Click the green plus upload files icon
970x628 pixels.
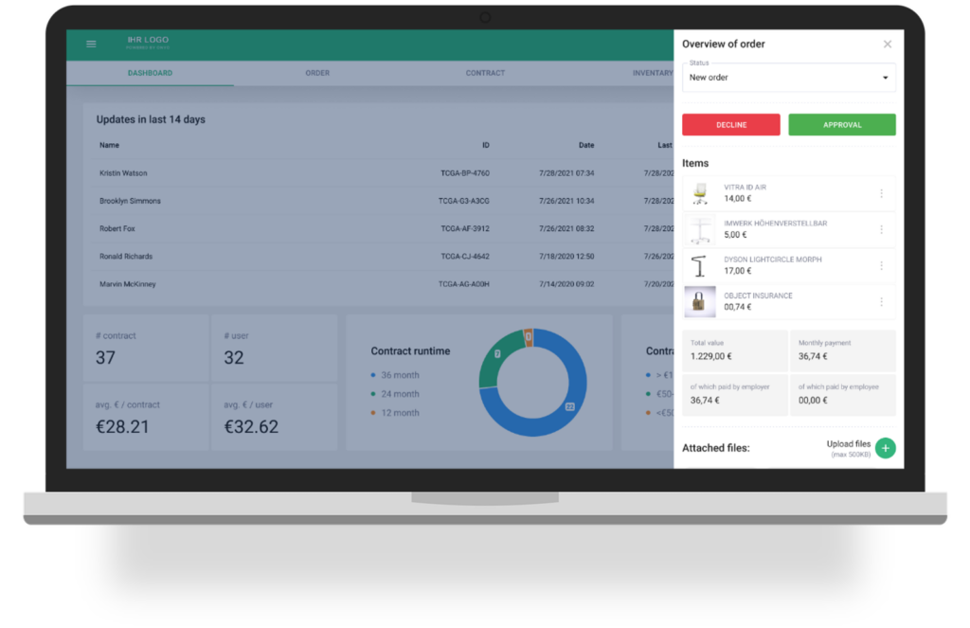click(x=886, y=448)
